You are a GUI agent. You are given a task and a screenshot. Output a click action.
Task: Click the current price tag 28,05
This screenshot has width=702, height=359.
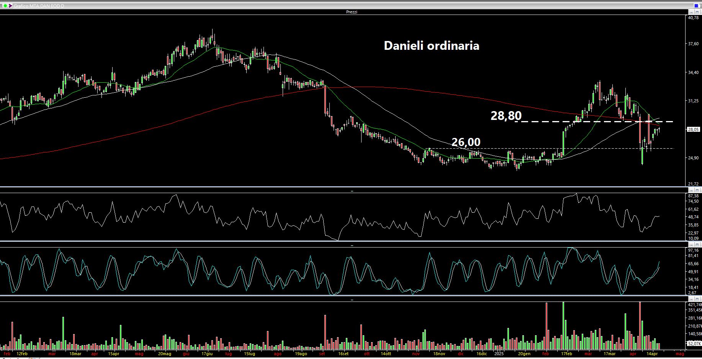point(694,130)
